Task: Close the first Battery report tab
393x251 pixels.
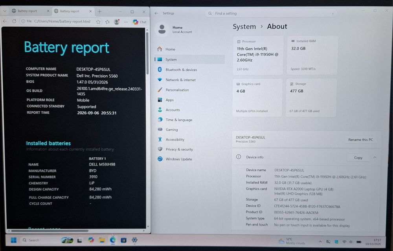Action: 48,11
